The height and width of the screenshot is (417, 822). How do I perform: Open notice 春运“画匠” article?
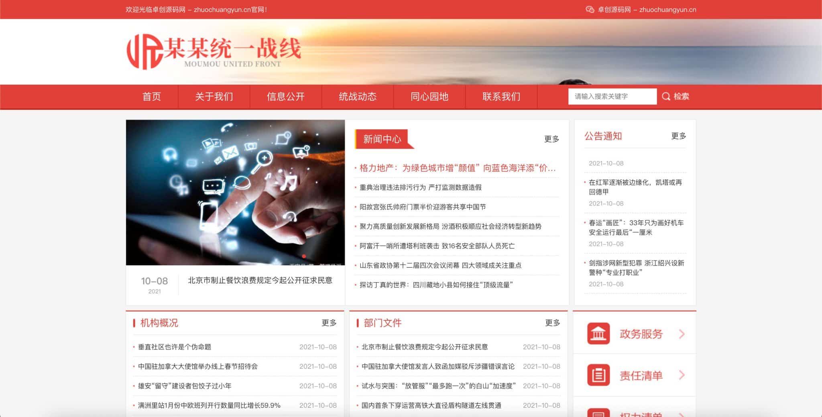[636, 228]
